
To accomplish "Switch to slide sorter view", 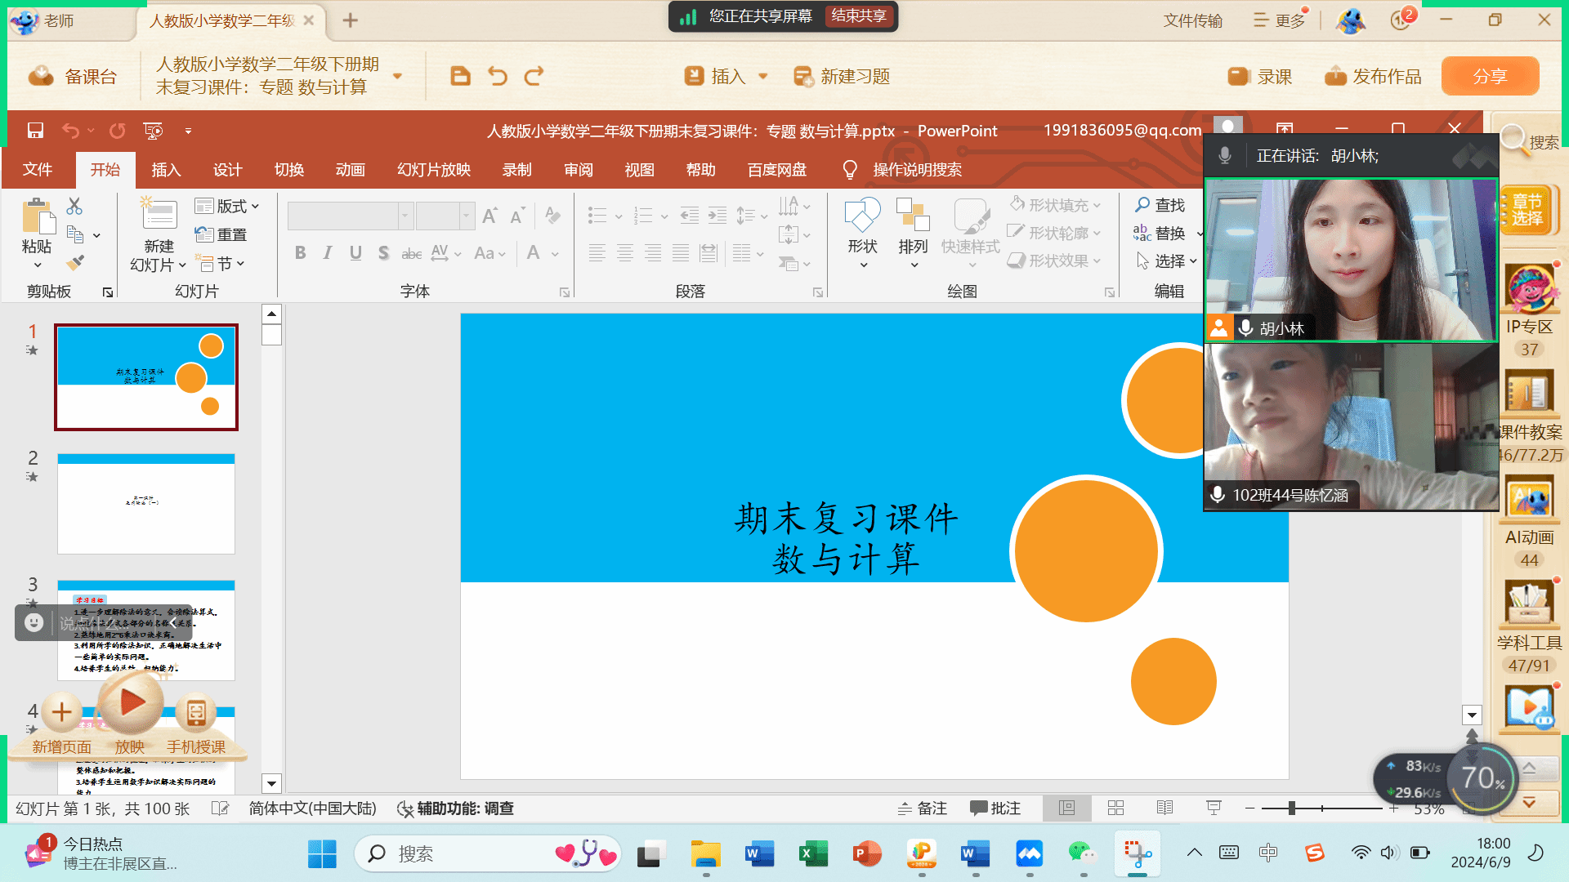I will [x=1115, y=808].
